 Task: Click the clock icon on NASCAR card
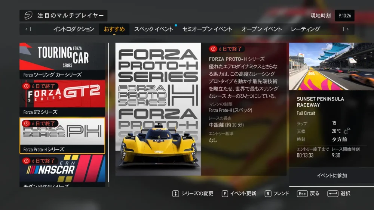click(26, 161)
